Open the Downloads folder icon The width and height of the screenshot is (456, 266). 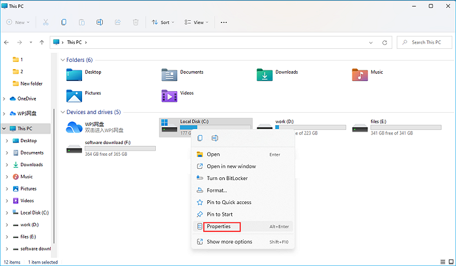tap(264, 74)
